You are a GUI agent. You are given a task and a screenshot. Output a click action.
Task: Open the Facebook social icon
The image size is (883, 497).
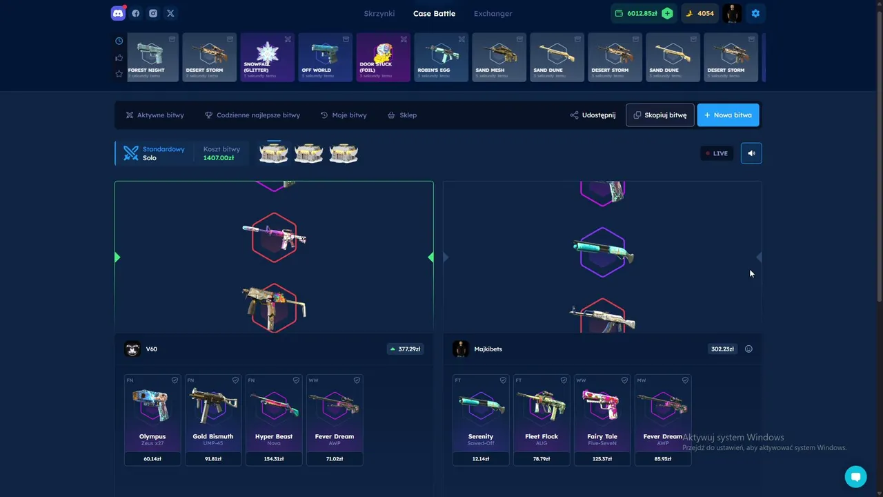click(x=135, y=13)
